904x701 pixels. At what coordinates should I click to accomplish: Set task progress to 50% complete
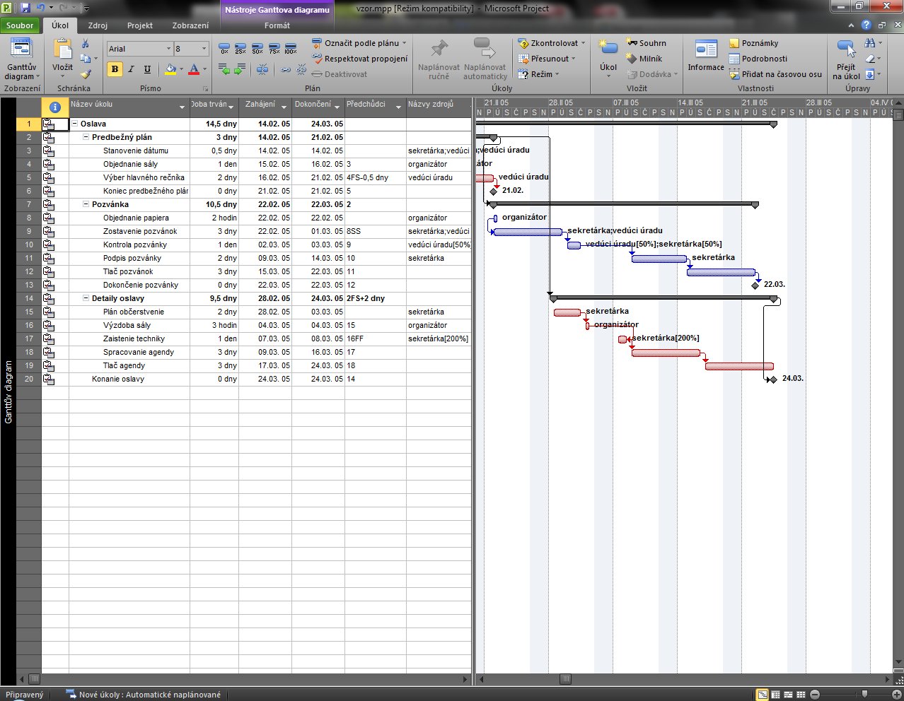tap(257, 48)
